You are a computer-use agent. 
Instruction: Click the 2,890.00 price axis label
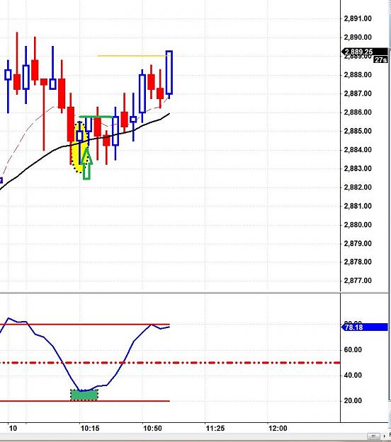358,37
